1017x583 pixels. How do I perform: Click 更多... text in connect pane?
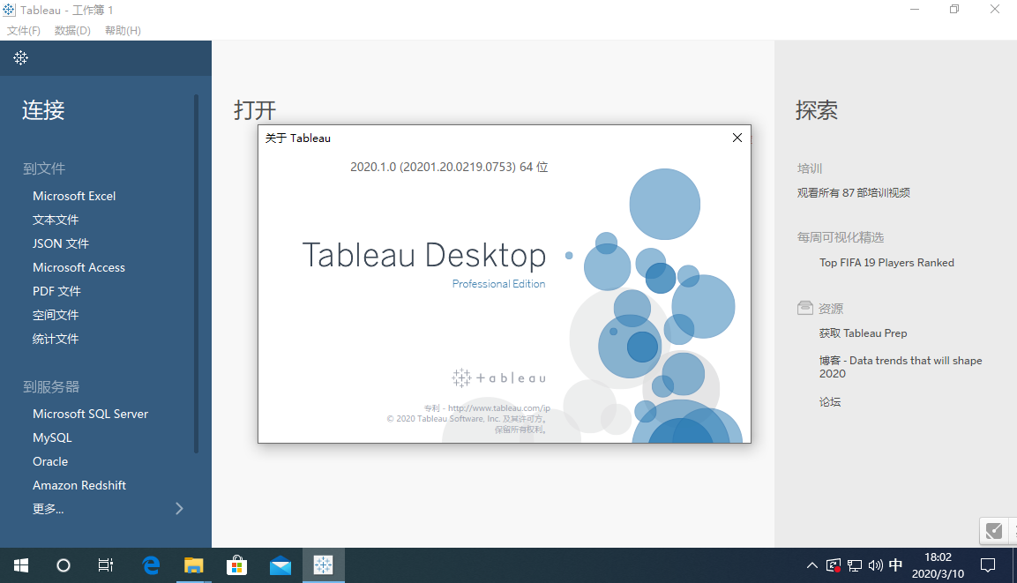coord(48,509)
